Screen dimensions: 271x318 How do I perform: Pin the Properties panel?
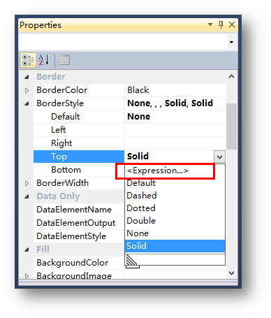(x=221, y=24)
